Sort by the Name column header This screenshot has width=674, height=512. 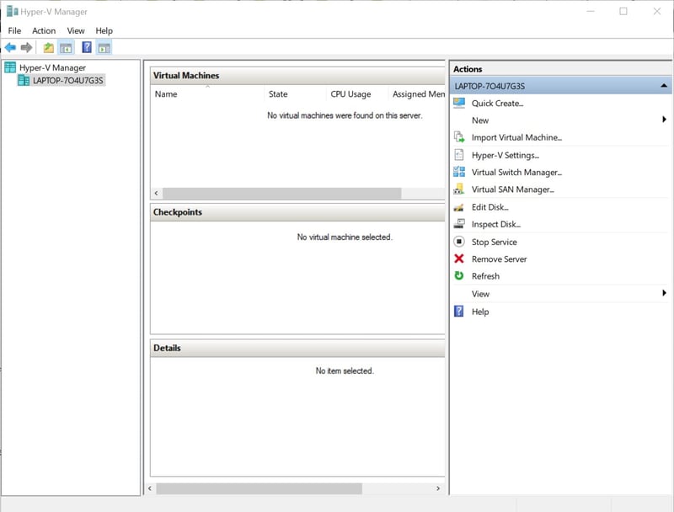(x=166, y=94)
